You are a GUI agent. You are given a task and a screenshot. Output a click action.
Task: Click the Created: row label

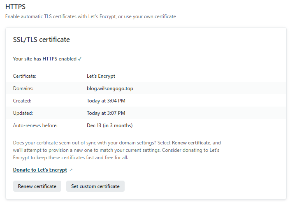point(22,101)
